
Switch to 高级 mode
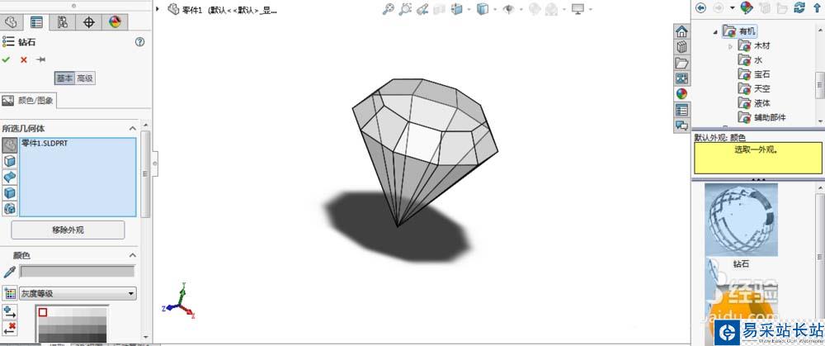(x=85, y=78)
